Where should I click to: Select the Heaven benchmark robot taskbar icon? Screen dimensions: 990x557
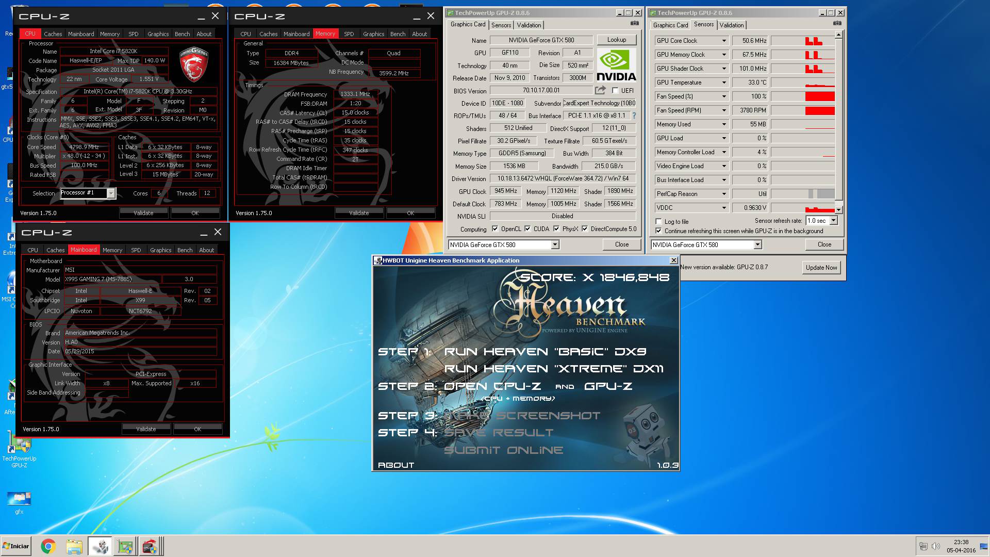coord(100,546)
